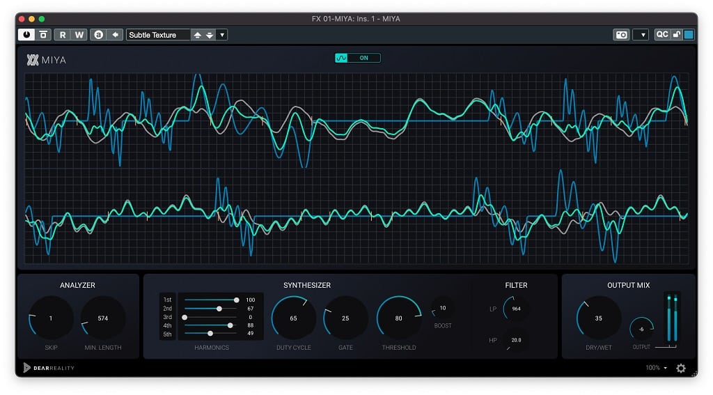Screen dimensions: 713x395
Task: Click the camera snapshot icon
Action: [621, 35]
